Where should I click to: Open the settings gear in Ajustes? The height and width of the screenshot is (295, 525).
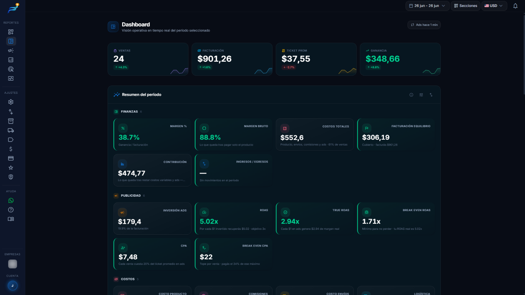click(x=11, y=102)
